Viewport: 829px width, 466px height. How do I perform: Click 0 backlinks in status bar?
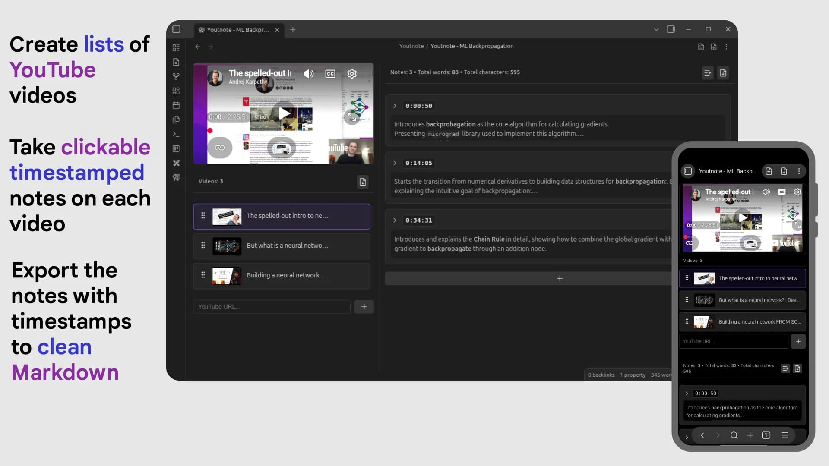point(601,375)
